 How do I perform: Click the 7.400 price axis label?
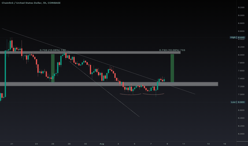tap(241, 79)
